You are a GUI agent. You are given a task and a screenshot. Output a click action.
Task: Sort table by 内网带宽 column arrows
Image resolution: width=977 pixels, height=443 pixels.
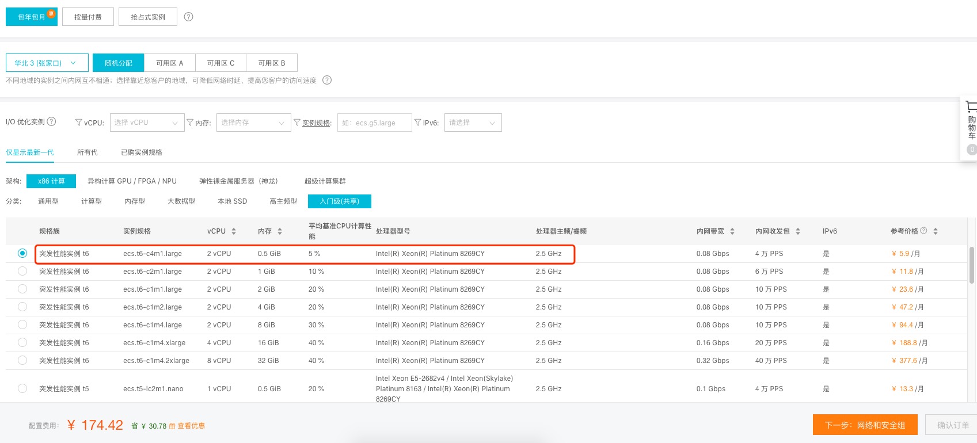click(732, 231)
